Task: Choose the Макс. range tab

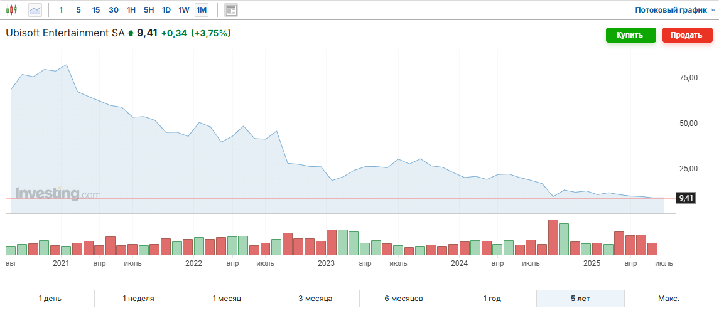Action: (x=669, y=299)
